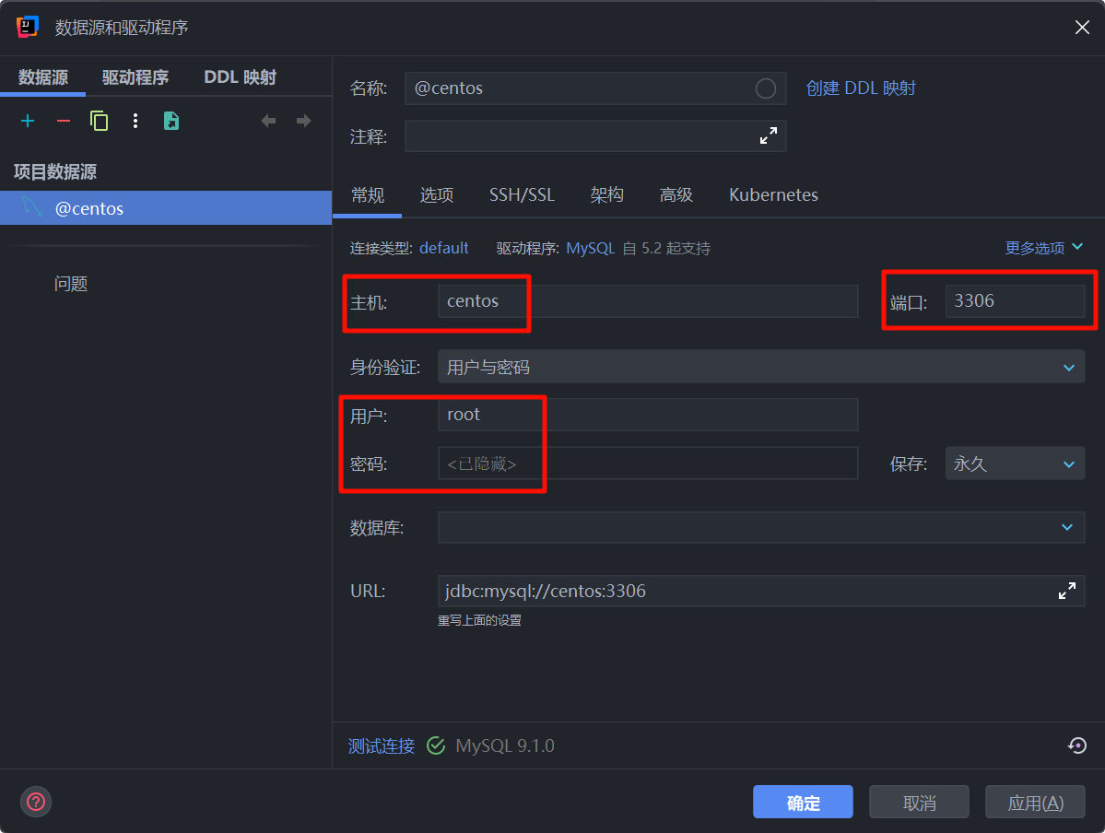Open the 身份验证 dropdown

tap(761, 367)
